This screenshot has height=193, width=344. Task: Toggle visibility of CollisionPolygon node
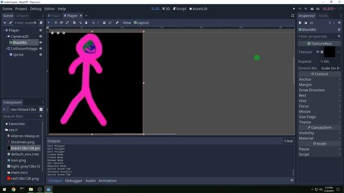point(41,49)
